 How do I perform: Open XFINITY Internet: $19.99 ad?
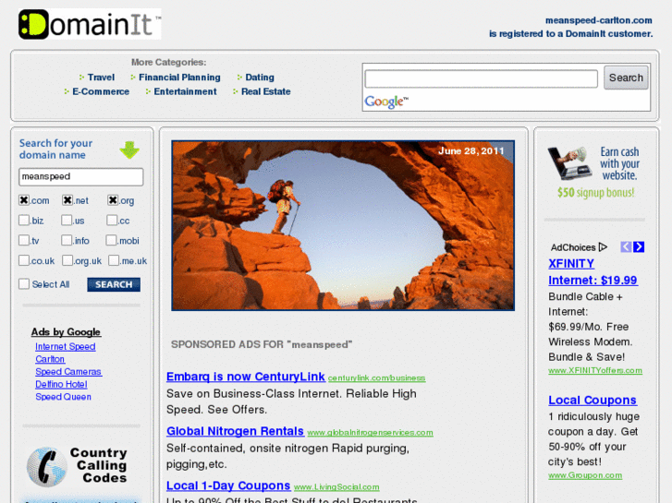(593, 272)
